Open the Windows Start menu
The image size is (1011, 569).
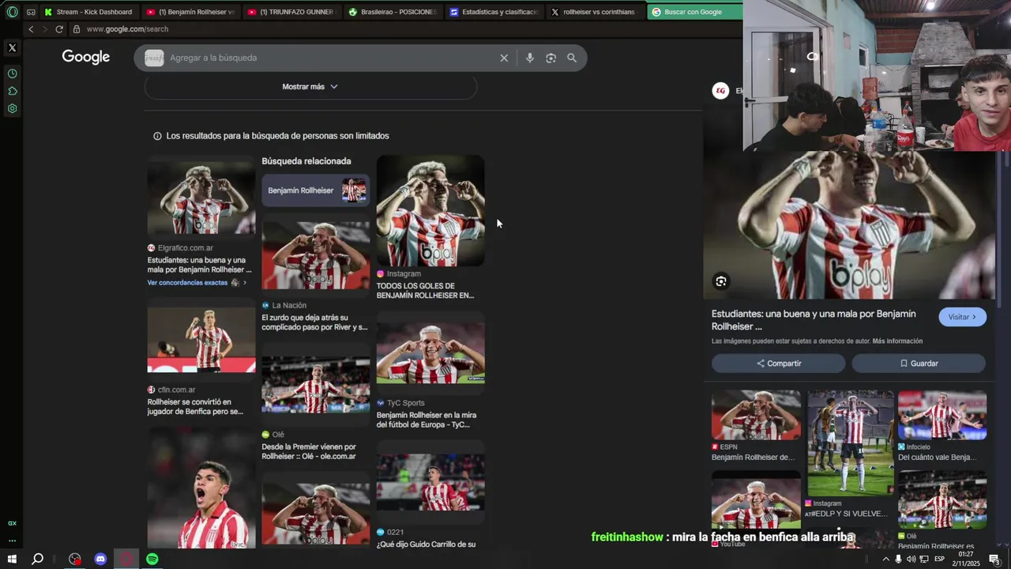click(x=12, y=560)
